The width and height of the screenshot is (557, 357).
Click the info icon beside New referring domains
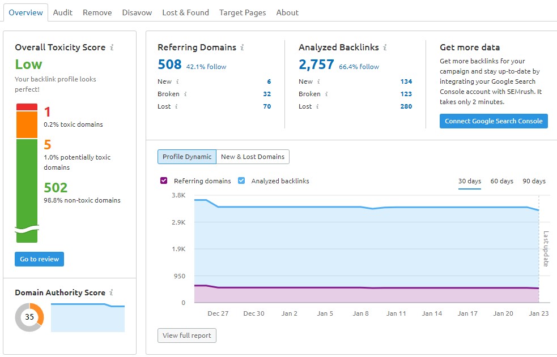[177, 81]
